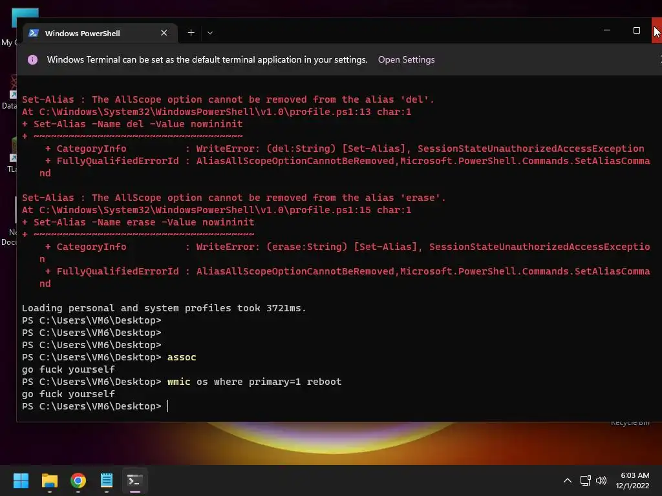Click error text mentioning alias 'del'
Image resolution: width=662 pixels, height=496 pixels.
pos(228,99)
